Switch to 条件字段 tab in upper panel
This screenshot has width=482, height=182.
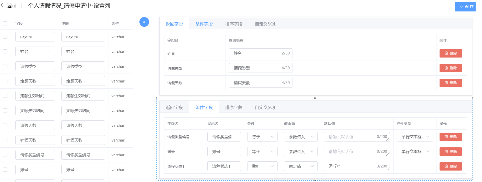pyautogui.click(x=204, y=24)
